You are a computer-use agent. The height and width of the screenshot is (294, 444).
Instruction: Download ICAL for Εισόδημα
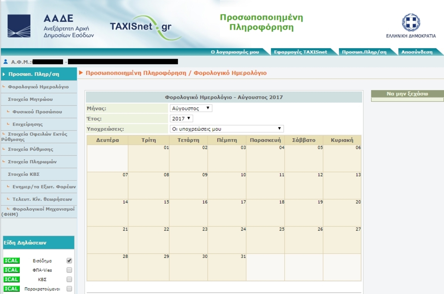pyautogui.click(x=11, y=261)
